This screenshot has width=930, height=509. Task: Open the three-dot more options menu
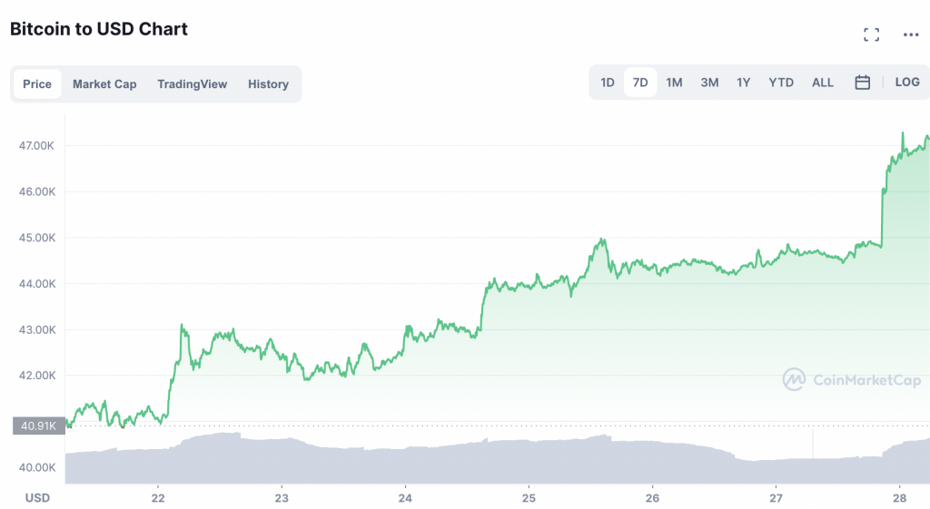tap(911, 34)
